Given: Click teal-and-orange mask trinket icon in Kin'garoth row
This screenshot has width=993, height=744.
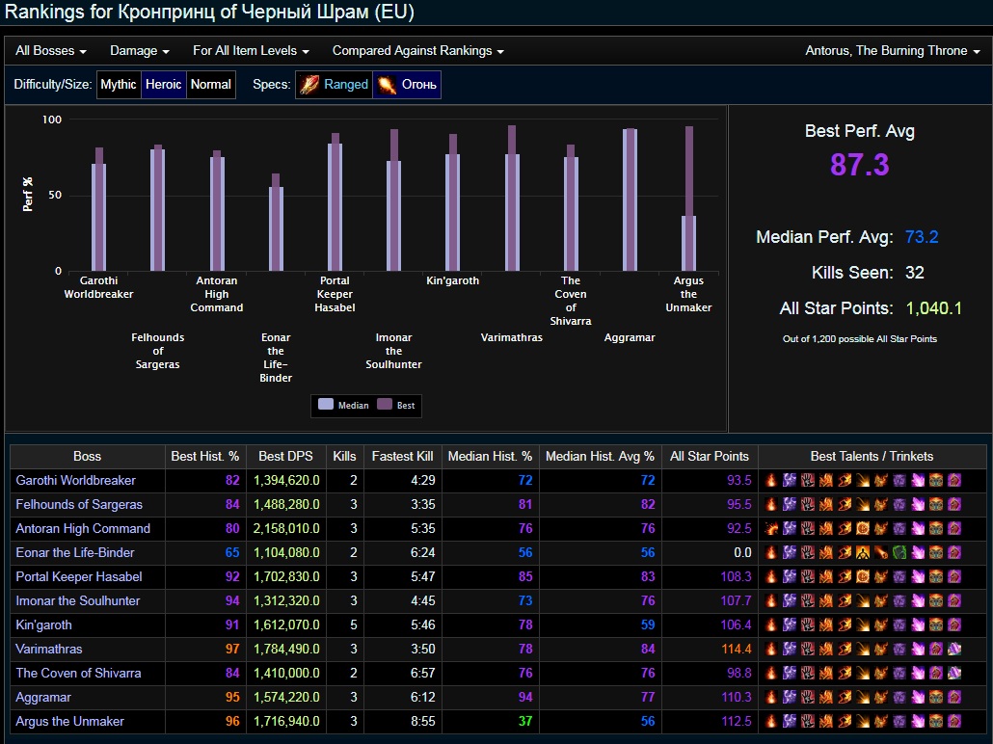Looking at the screenshot, I should 936,624.
